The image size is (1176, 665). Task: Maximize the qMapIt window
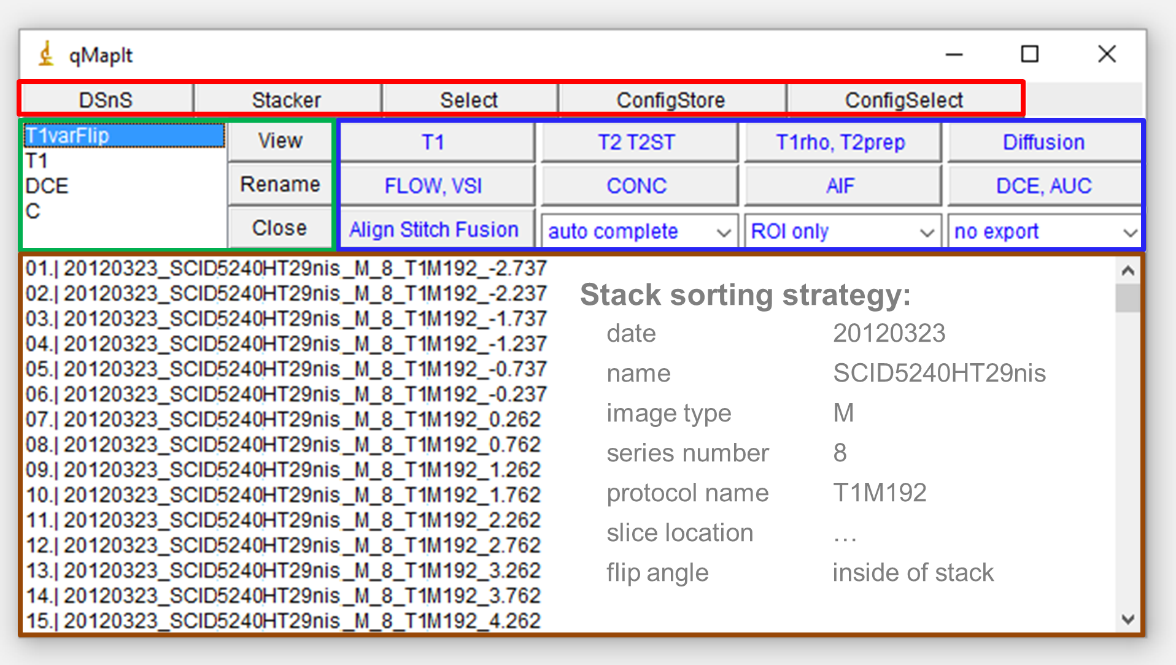click(x=1029, y=55)
